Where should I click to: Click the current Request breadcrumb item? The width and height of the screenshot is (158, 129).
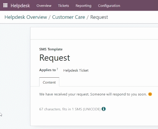click(99, 17)
